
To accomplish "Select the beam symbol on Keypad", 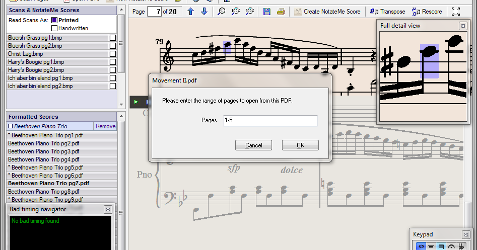I will pyautogui.click(x=441, y=246).
